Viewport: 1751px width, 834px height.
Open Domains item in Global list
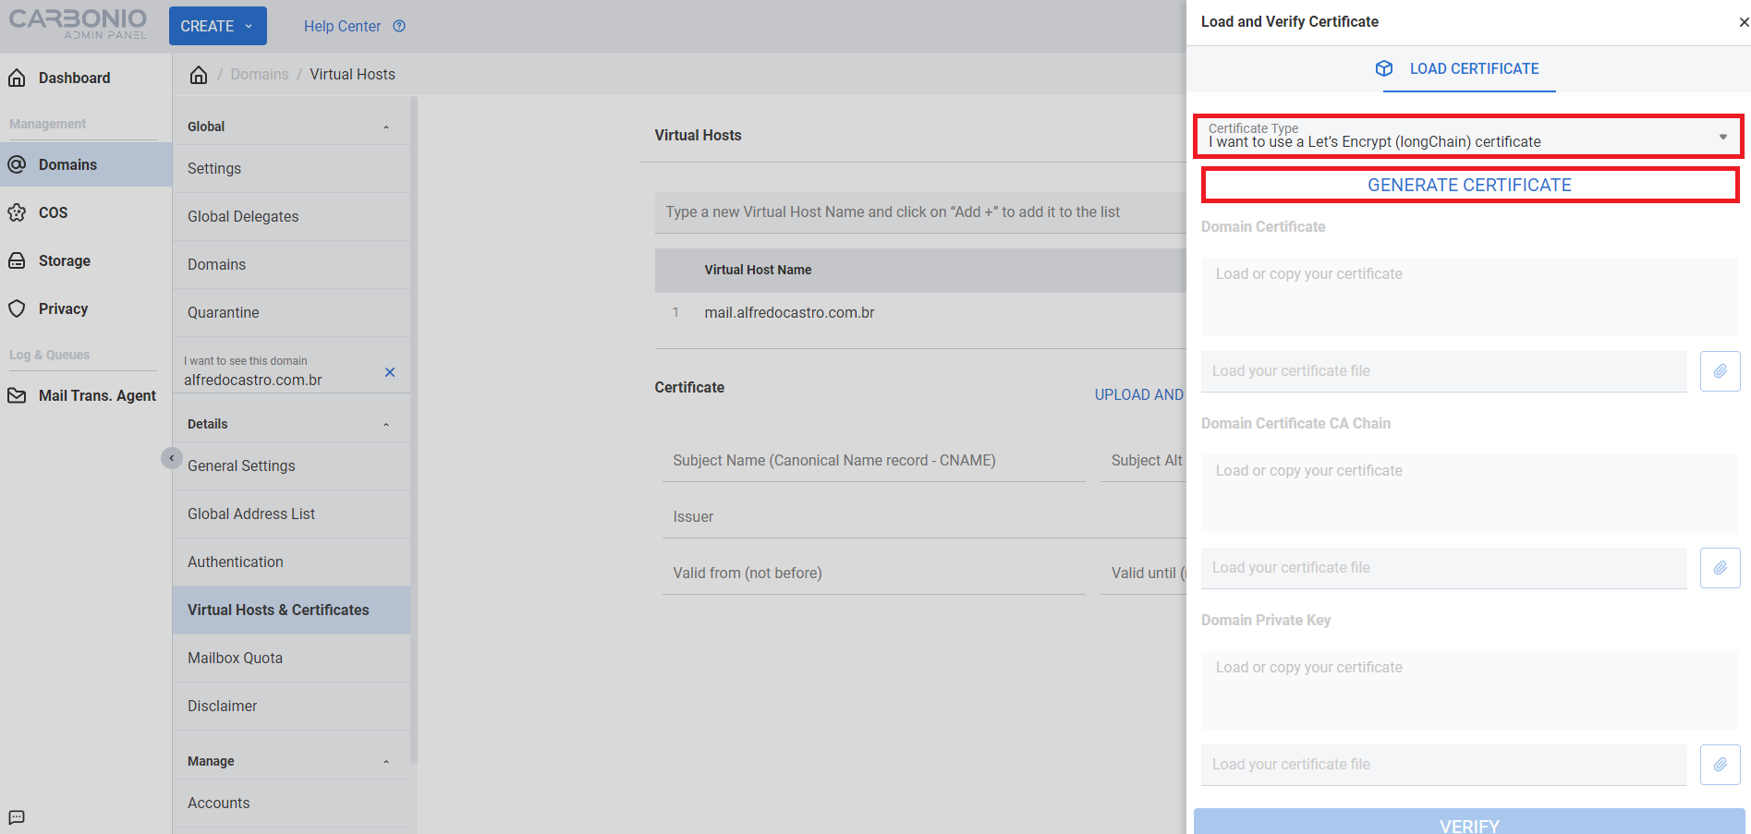coord(291,265)
